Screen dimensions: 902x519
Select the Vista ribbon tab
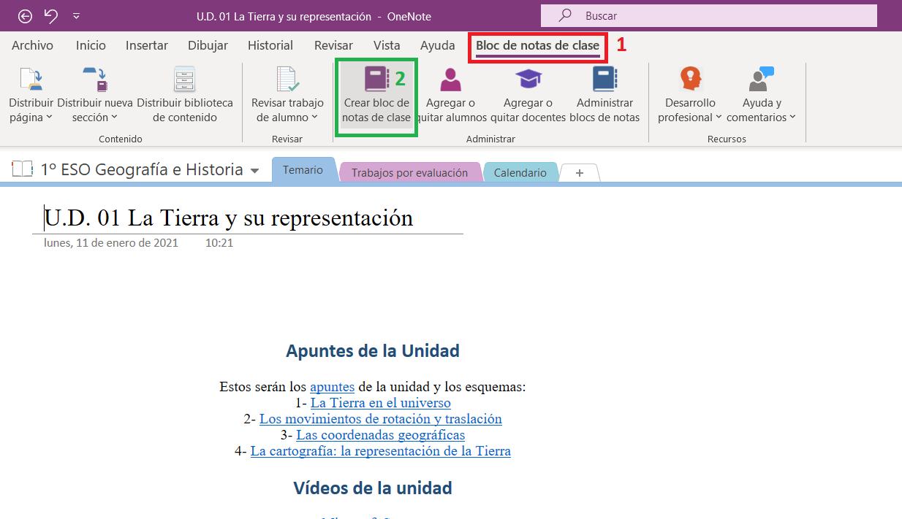387,45
